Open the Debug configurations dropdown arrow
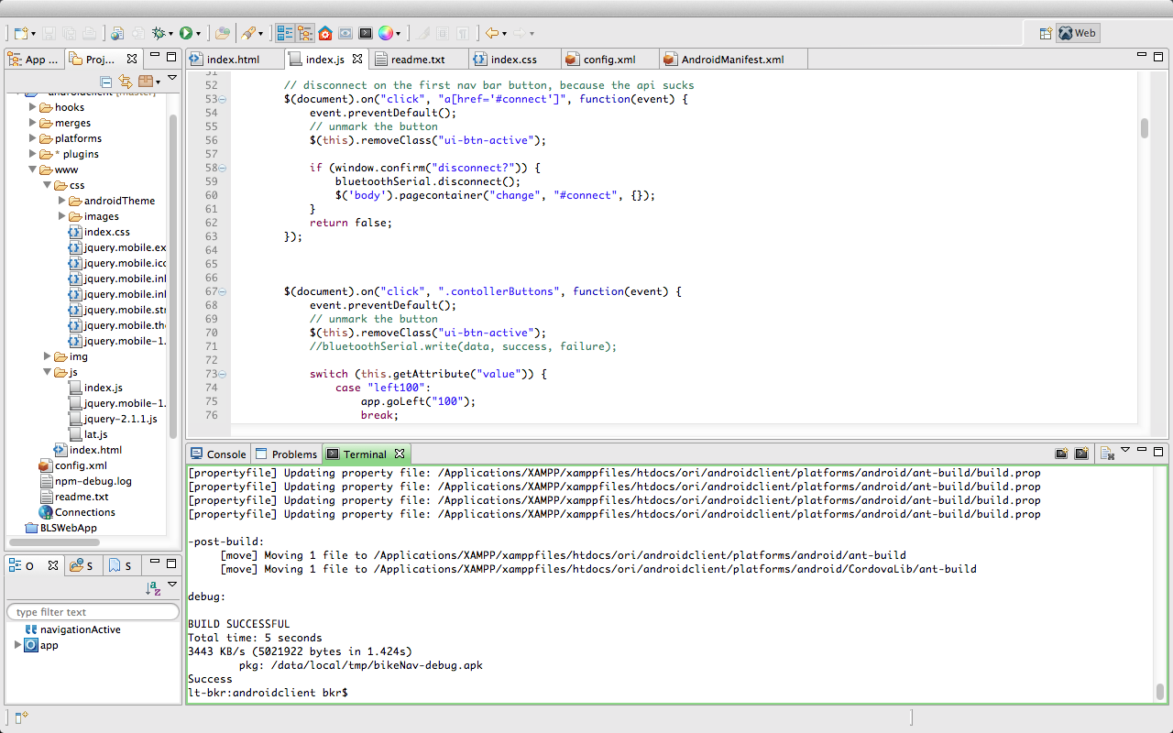This screenshot has height=733, width=1173. (x=170, y=34)
